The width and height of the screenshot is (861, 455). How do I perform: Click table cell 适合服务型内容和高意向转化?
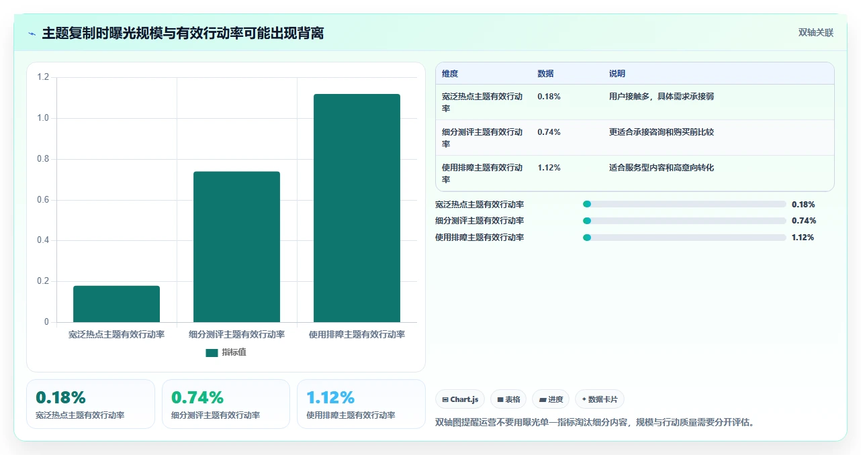662,168
